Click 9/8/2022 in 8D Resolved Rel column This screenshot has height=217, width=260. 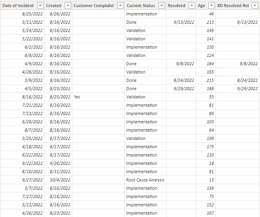point(238,64)
